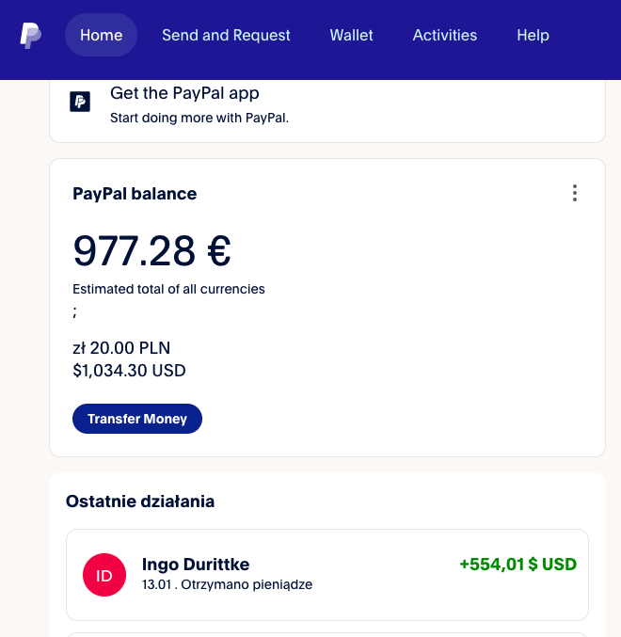Screen dimensions: 621x637
Task: Click the PayPal app square icon
Action: click(80, 102)
